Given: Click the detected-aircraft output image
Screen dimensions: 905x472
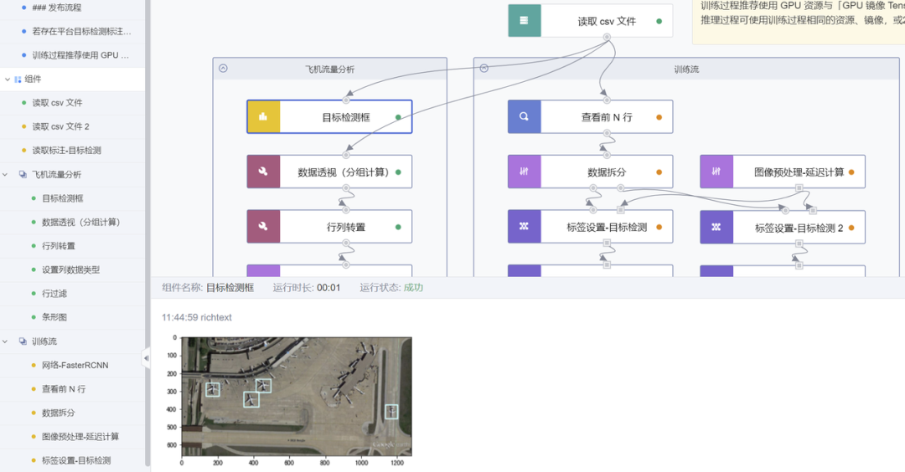Looking at the screenshot, I should click(x=297, y=397).
